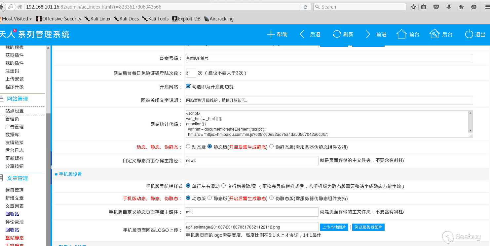This screenshot has width=490, height=246.
Task: Bookmark this page with star icon
Action: [x=413, y=7]
